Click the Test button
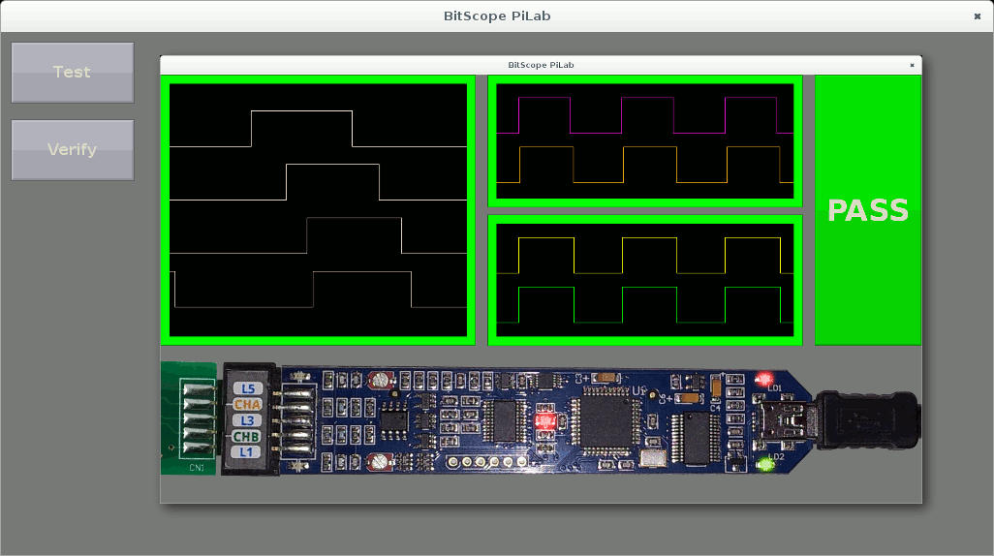The image size is (994, 556). (73, 73)
